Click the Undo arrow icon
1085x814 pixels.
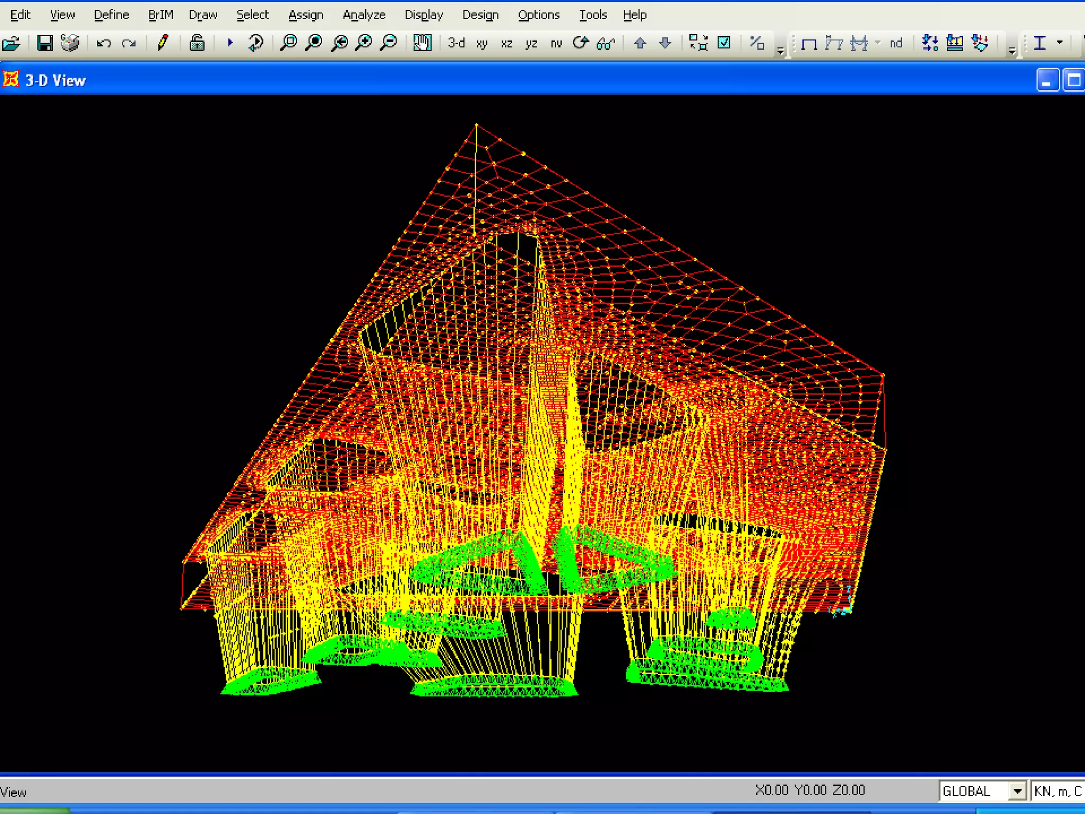tap(104, 42)
